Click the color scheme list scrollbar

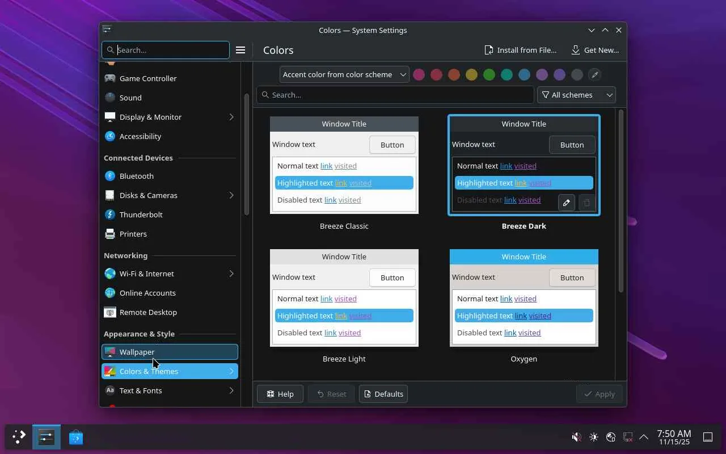click(621, 201)
